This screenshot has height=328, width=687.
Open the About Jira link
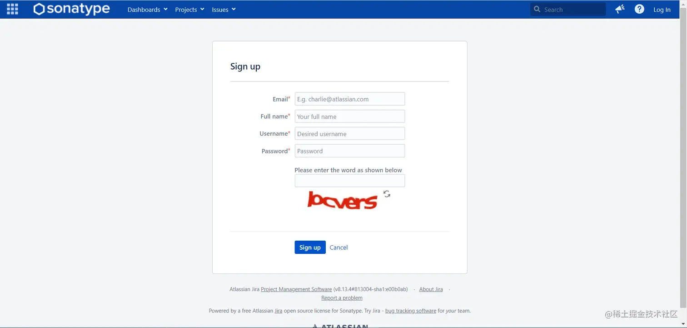431,289
